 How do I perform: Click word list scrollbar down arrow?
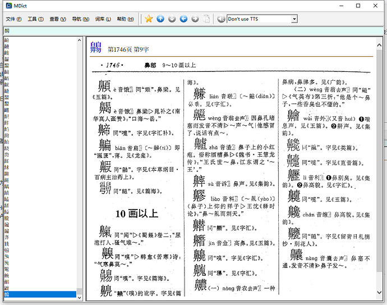[79, 298]
